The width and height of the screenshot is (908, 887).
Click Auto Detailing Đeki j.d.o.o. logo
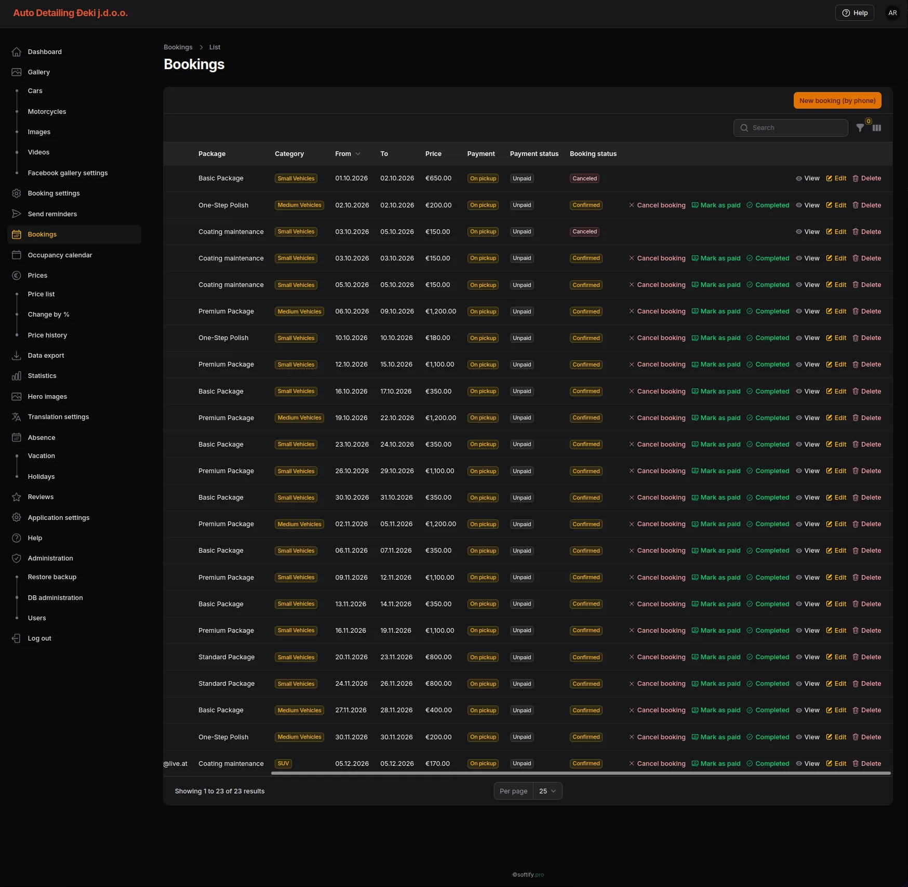71,13
